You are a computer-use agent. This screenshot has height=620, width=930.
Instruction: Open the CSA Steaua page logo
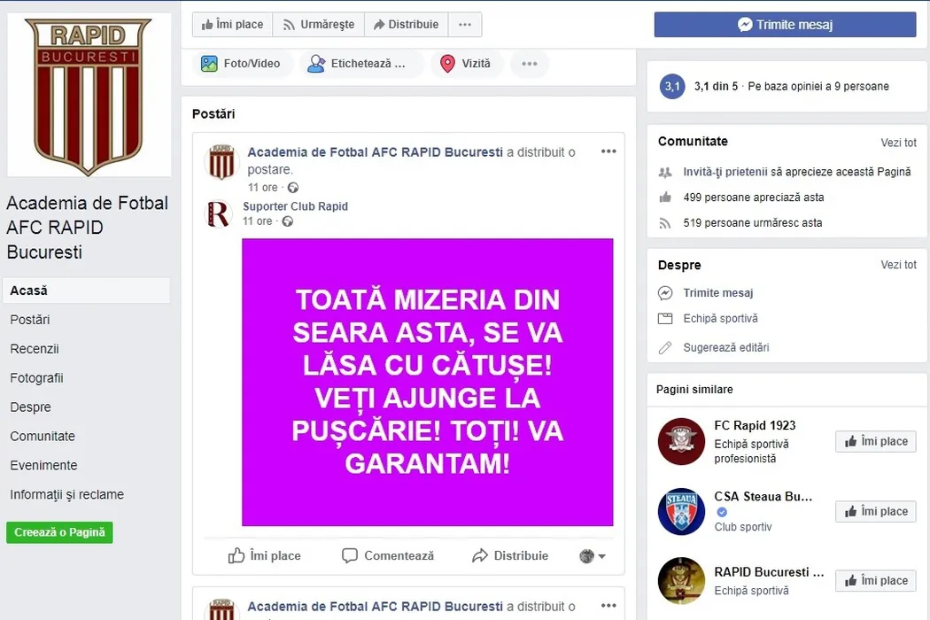point(681,511)
